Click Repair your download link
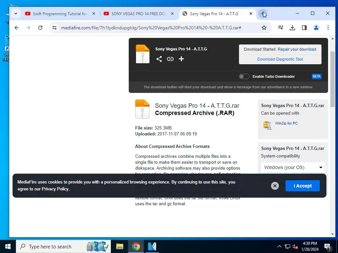The width and height of the screenshot is (338, 253). tap(297, 49)
